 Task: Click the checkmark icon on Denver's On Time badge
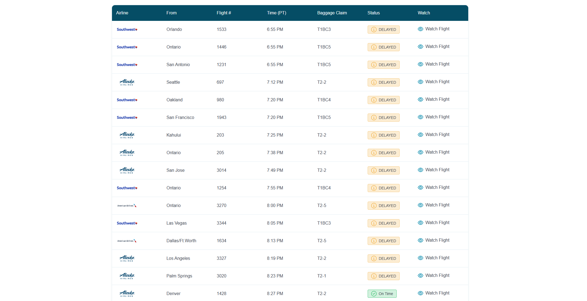[x=373, y=293]
